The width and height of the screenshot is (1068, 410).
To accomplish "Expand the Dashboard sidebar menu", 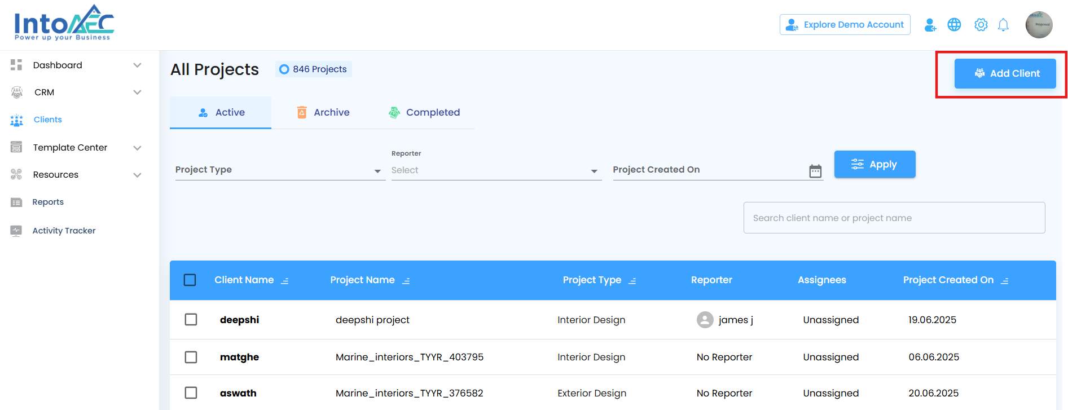I will pyautogui.click(x=137, y=65).
